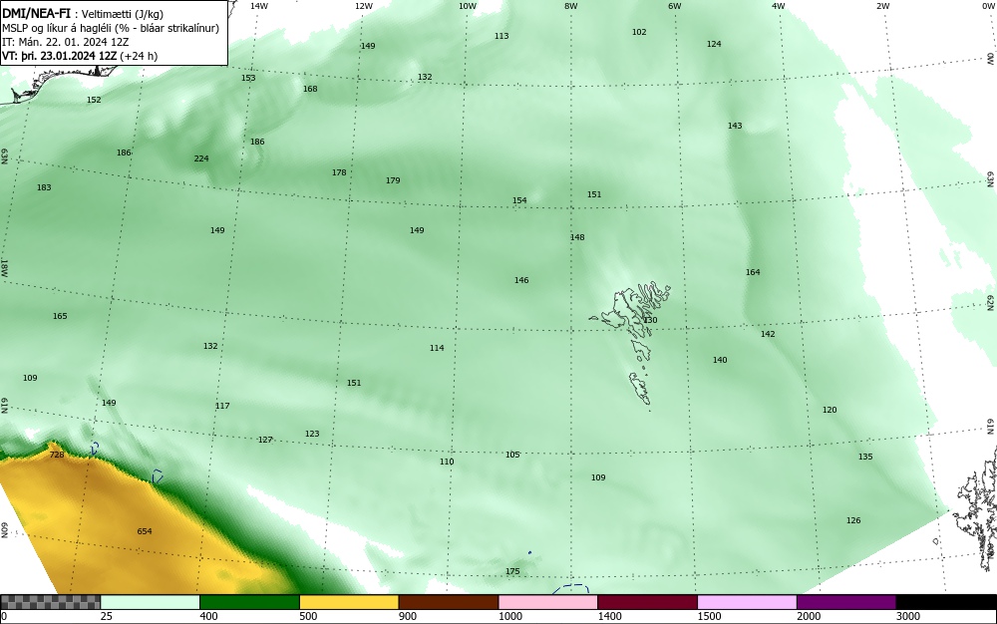The height and width of the screenshot is (624, 997).
Task: Select the 10W longitude label
Action: pos(468,6)
